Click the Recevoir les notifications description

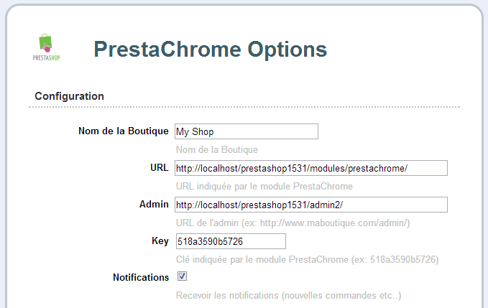click(x=288, y=296)
